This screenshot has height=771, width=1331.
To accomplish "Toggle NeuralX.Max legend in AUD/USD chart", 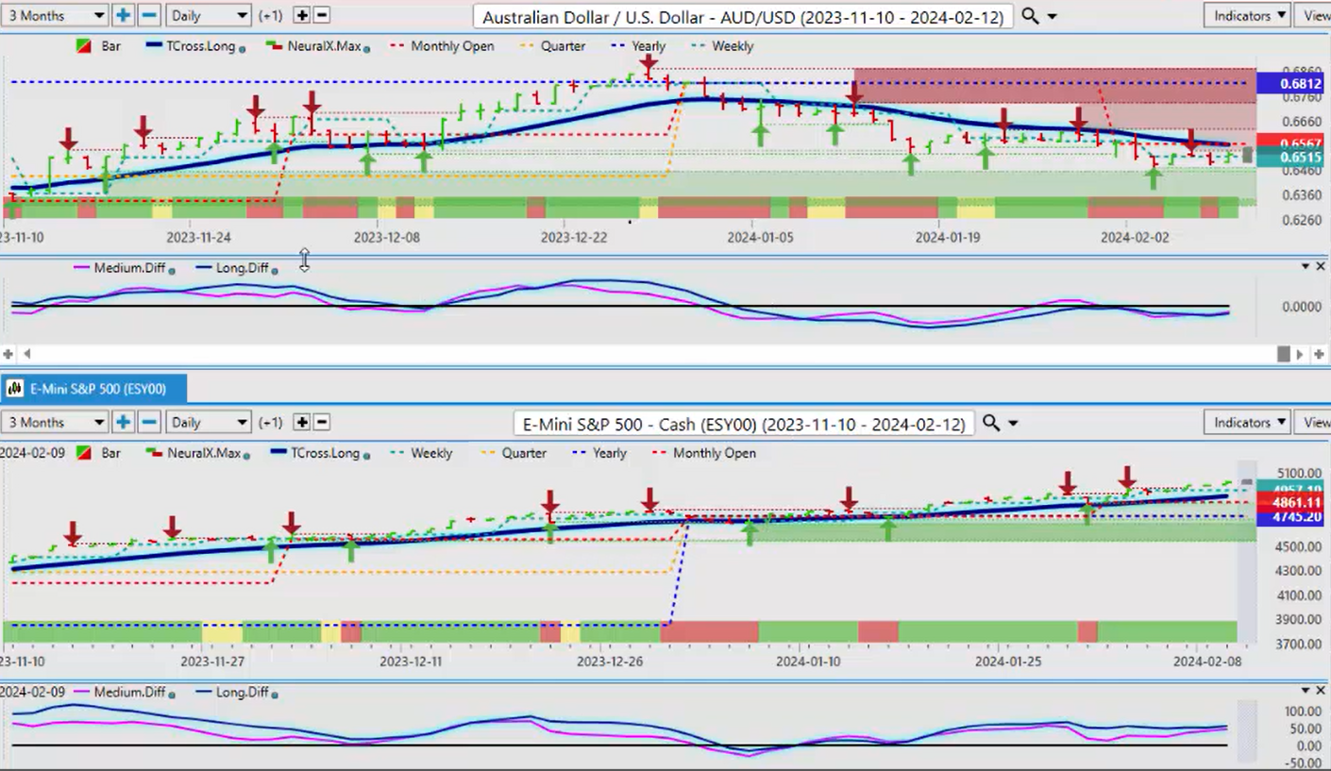I will (312, 46).
